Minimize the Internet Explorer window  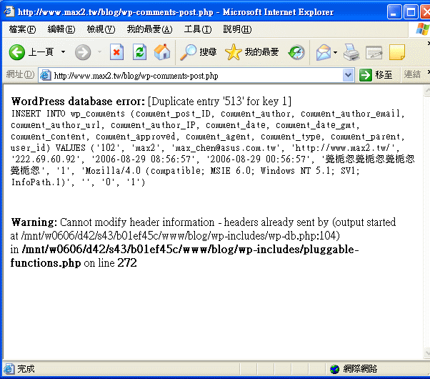(394, 12)
